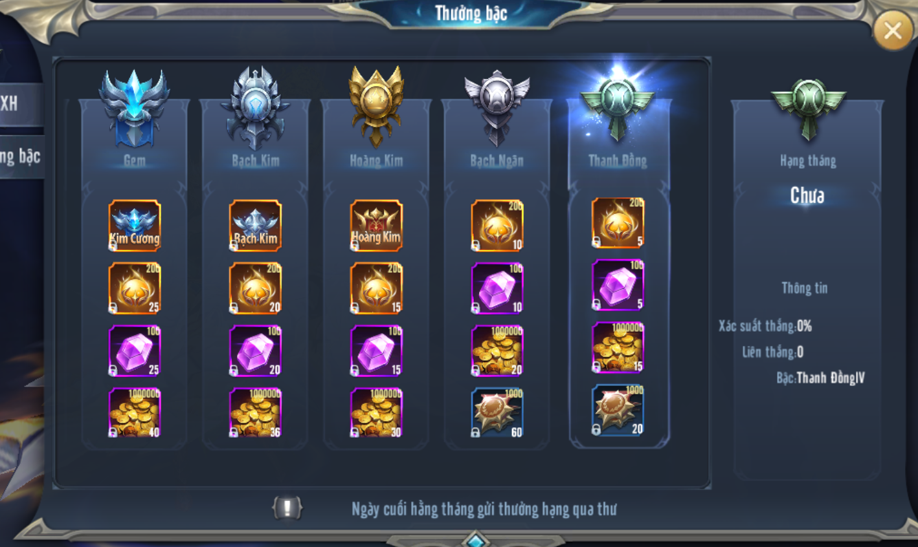Switch to the XH side tab
This screenshot has height=547, width=918.
(x=21, y=103)
